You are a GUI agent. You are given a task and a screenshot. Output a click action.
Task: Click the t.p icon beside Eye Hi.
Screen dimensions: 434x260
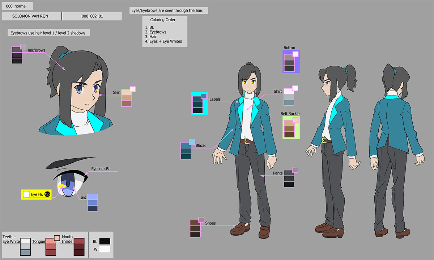(47, 194)
